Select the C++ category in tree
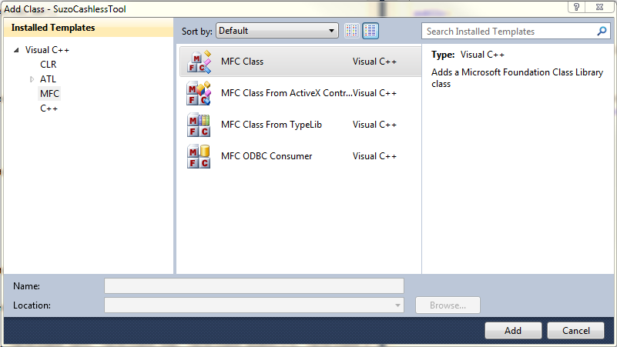 (x=49, y=108)
